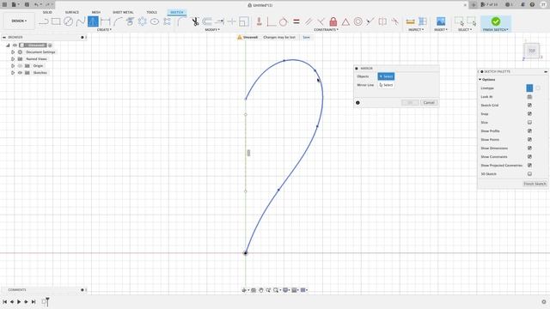
Task: Pick the Sketch Scale tool
Action: [244, 21]
